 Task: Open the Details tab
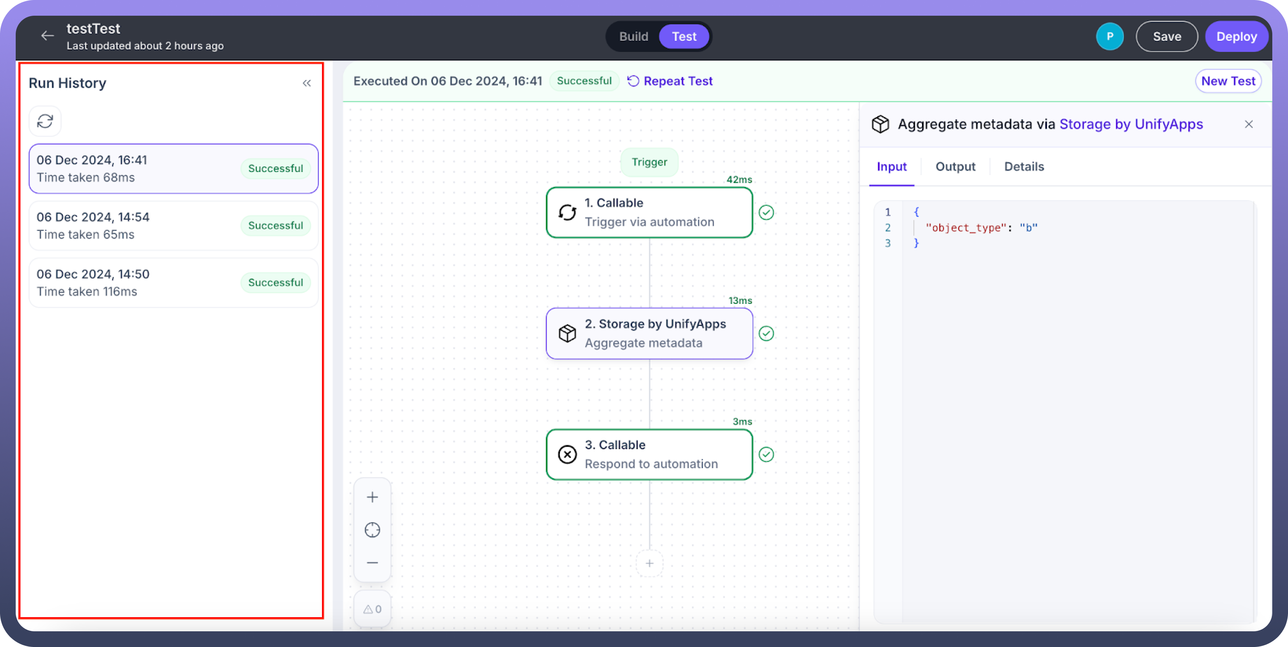1023,166
